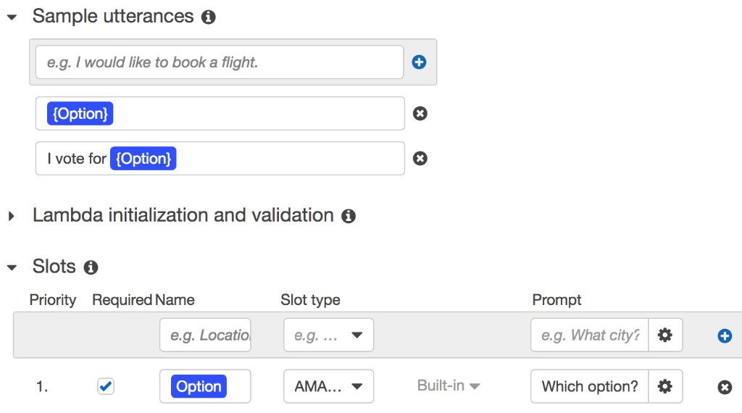
Task: Expand Lambda initialization and validation section
Action: (12, 216)
